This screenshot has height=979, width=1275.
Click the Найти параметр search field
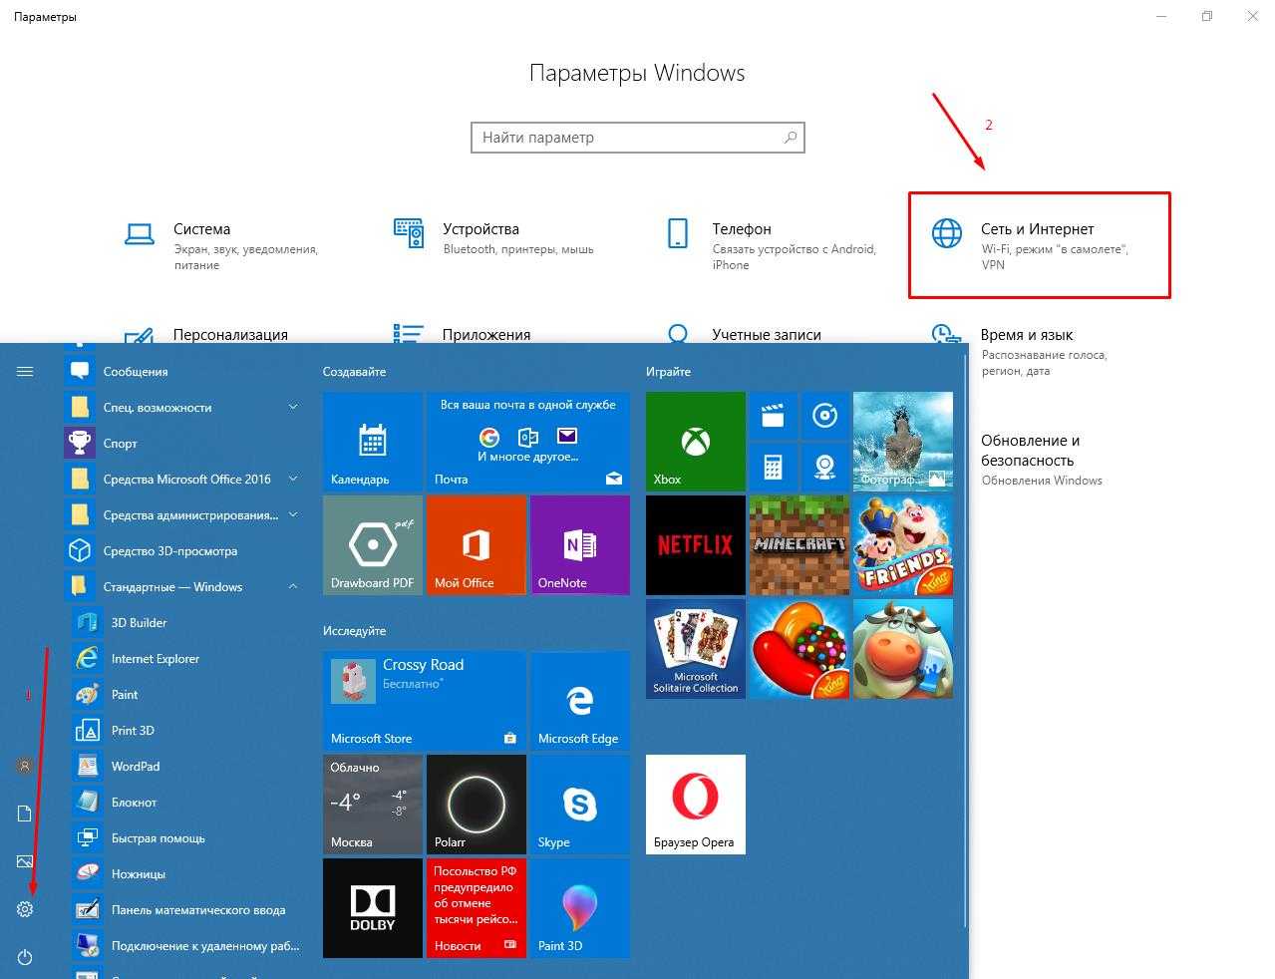628,138
